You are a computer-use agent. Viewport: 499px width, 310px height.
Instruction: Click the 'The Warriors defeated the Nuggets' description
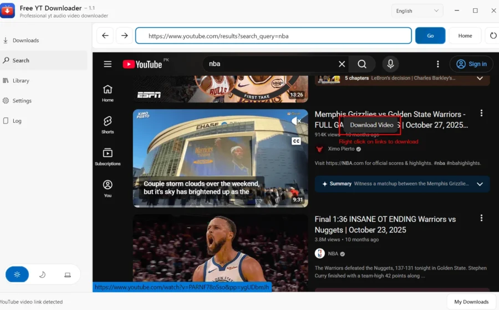pyautogui.click(x=401, y=272)
